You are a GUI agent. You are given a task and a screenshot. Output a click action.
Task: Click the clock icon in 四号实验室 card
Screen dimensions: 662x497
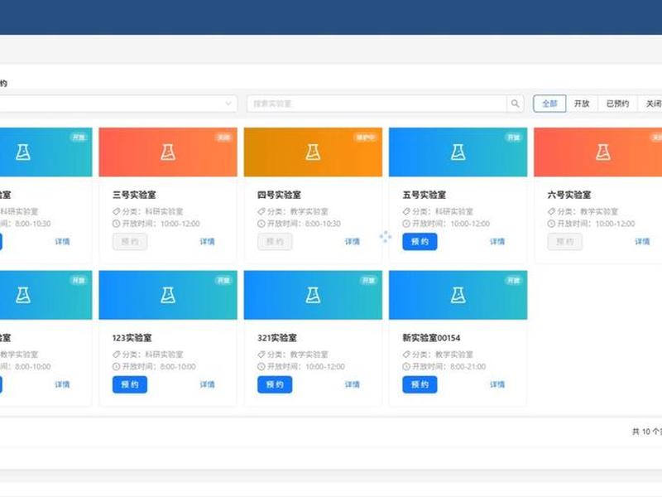[261, 224]
